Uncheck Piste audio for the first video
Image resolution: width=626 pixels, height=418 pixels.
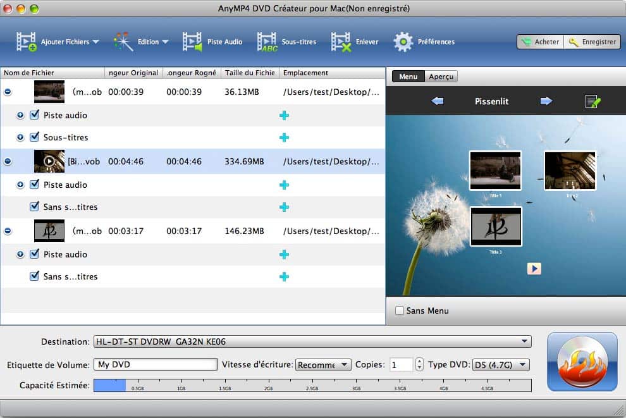[35, 115]
